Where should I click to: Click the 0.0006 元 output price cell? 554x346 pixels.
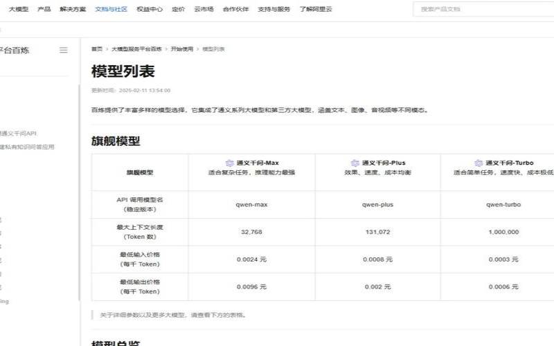[503, 286]
